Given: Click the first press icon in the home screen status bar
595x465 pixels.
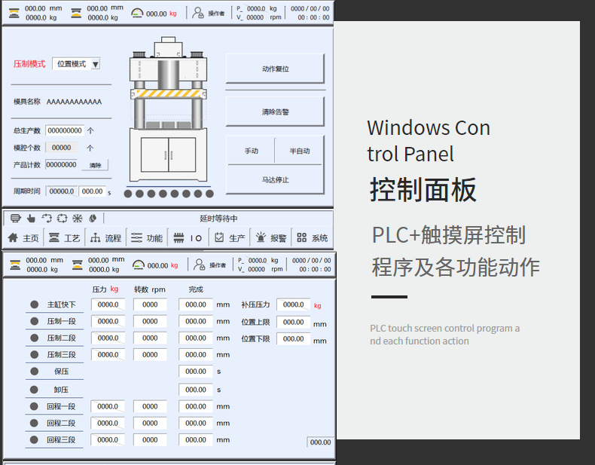Looking at the screenshot, I should click(14, 13).
